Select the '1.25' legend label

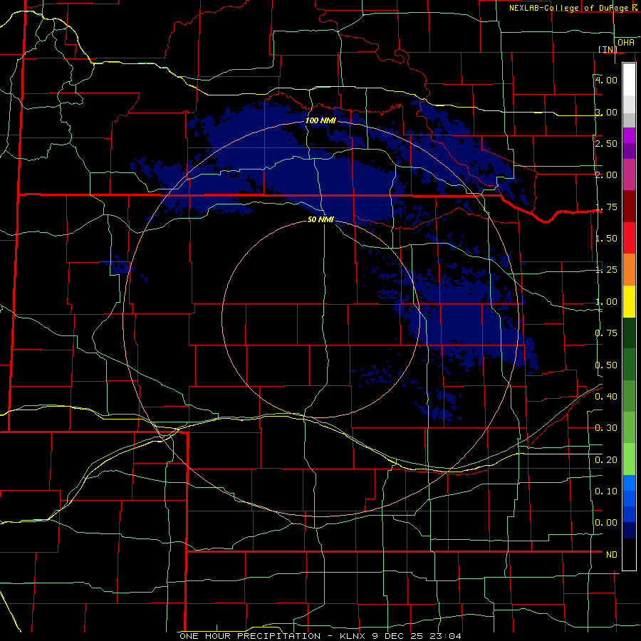point(606,270)
